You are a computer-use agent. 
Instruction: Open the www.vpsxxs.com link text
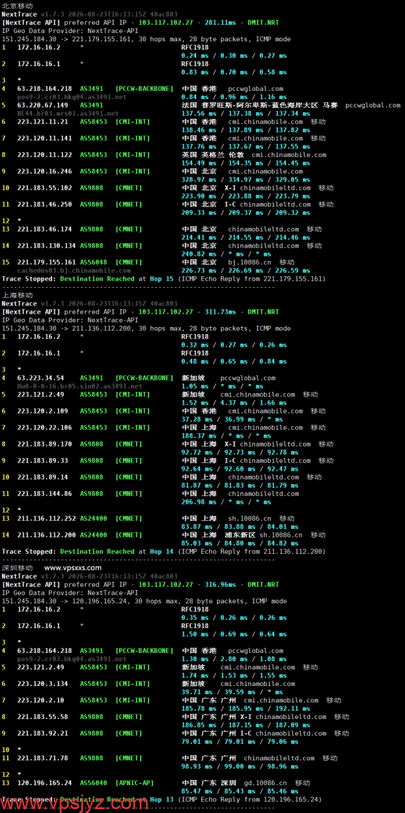[x=73, y=568]
